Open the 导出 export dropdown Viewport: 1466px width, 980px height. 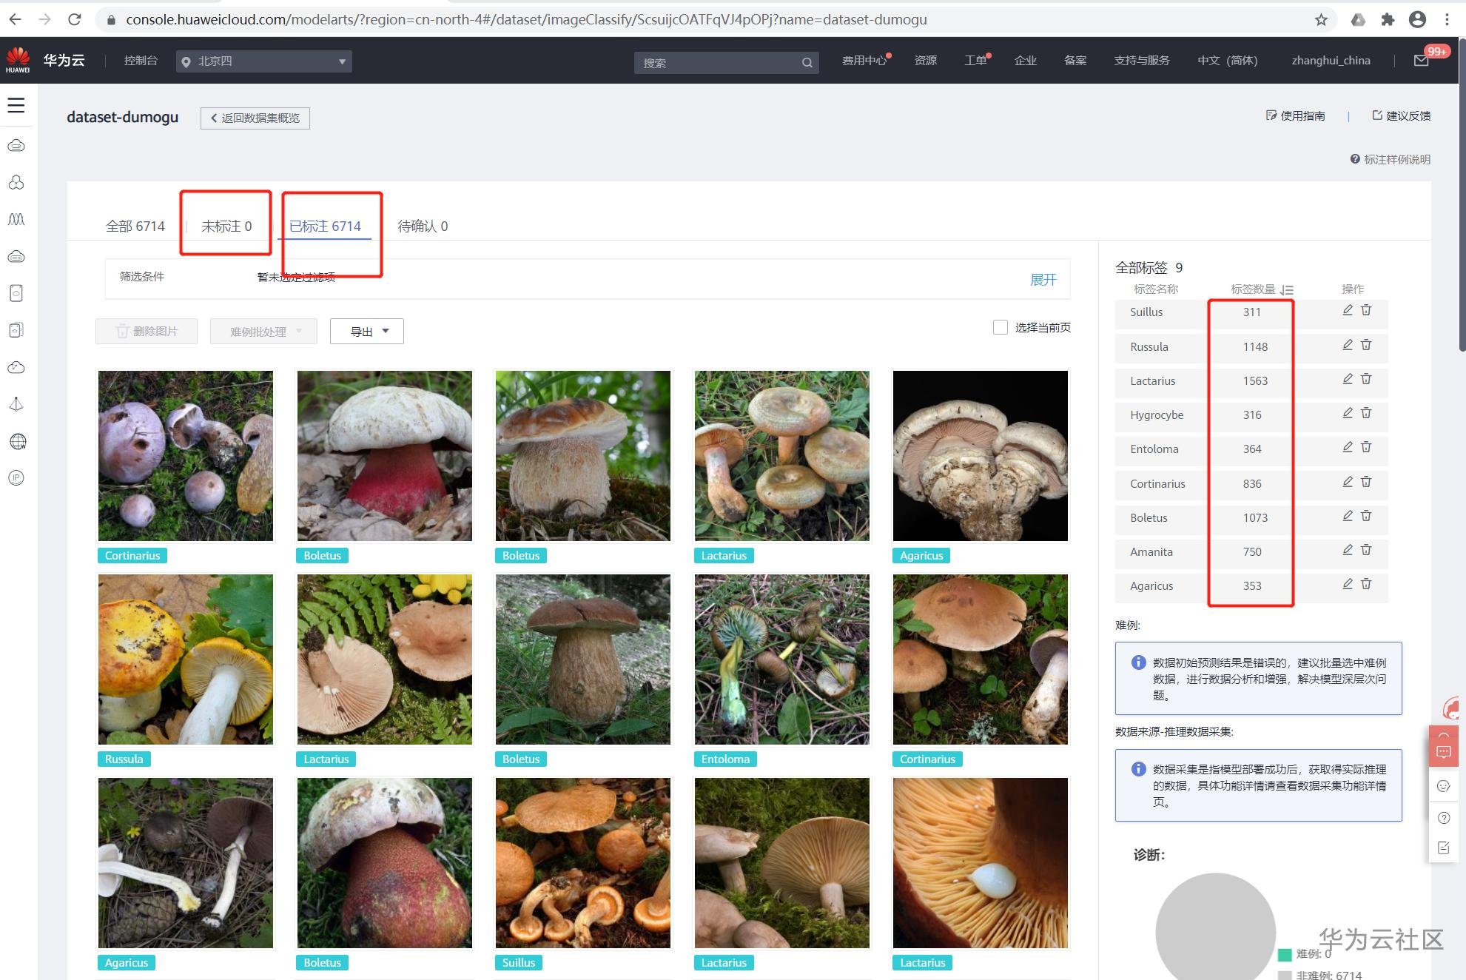pos(367,332)
